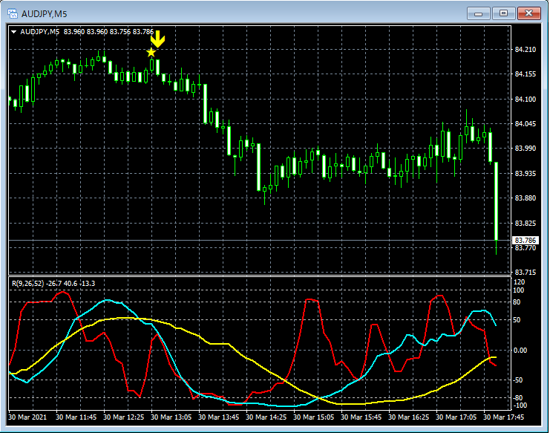Click the 84.100 price scale label
Image resolution: width=550 pixels, height=433 pixels.
[526, 100]
